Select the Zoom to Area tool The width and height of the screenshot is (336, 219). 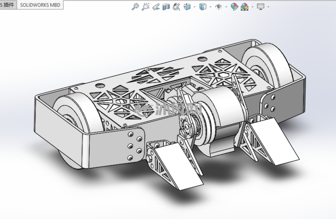pyautogui.click(x=145, y=7)
